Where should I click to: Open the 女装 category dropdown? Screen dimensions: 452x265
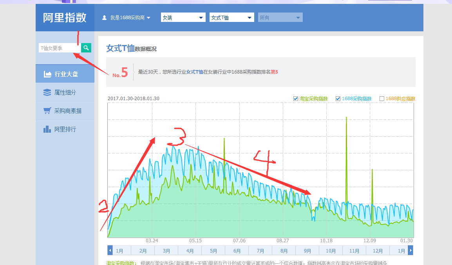(x=183, y=18)
